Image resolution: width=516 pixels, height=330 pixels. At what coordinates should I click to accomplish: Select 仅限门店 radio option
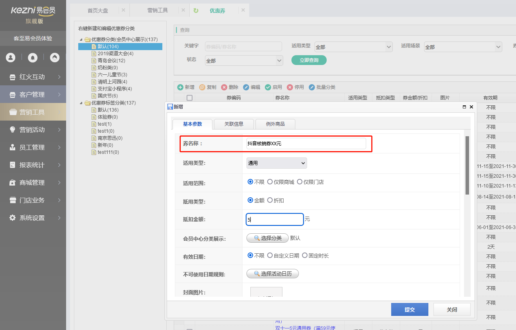[300, 182]
